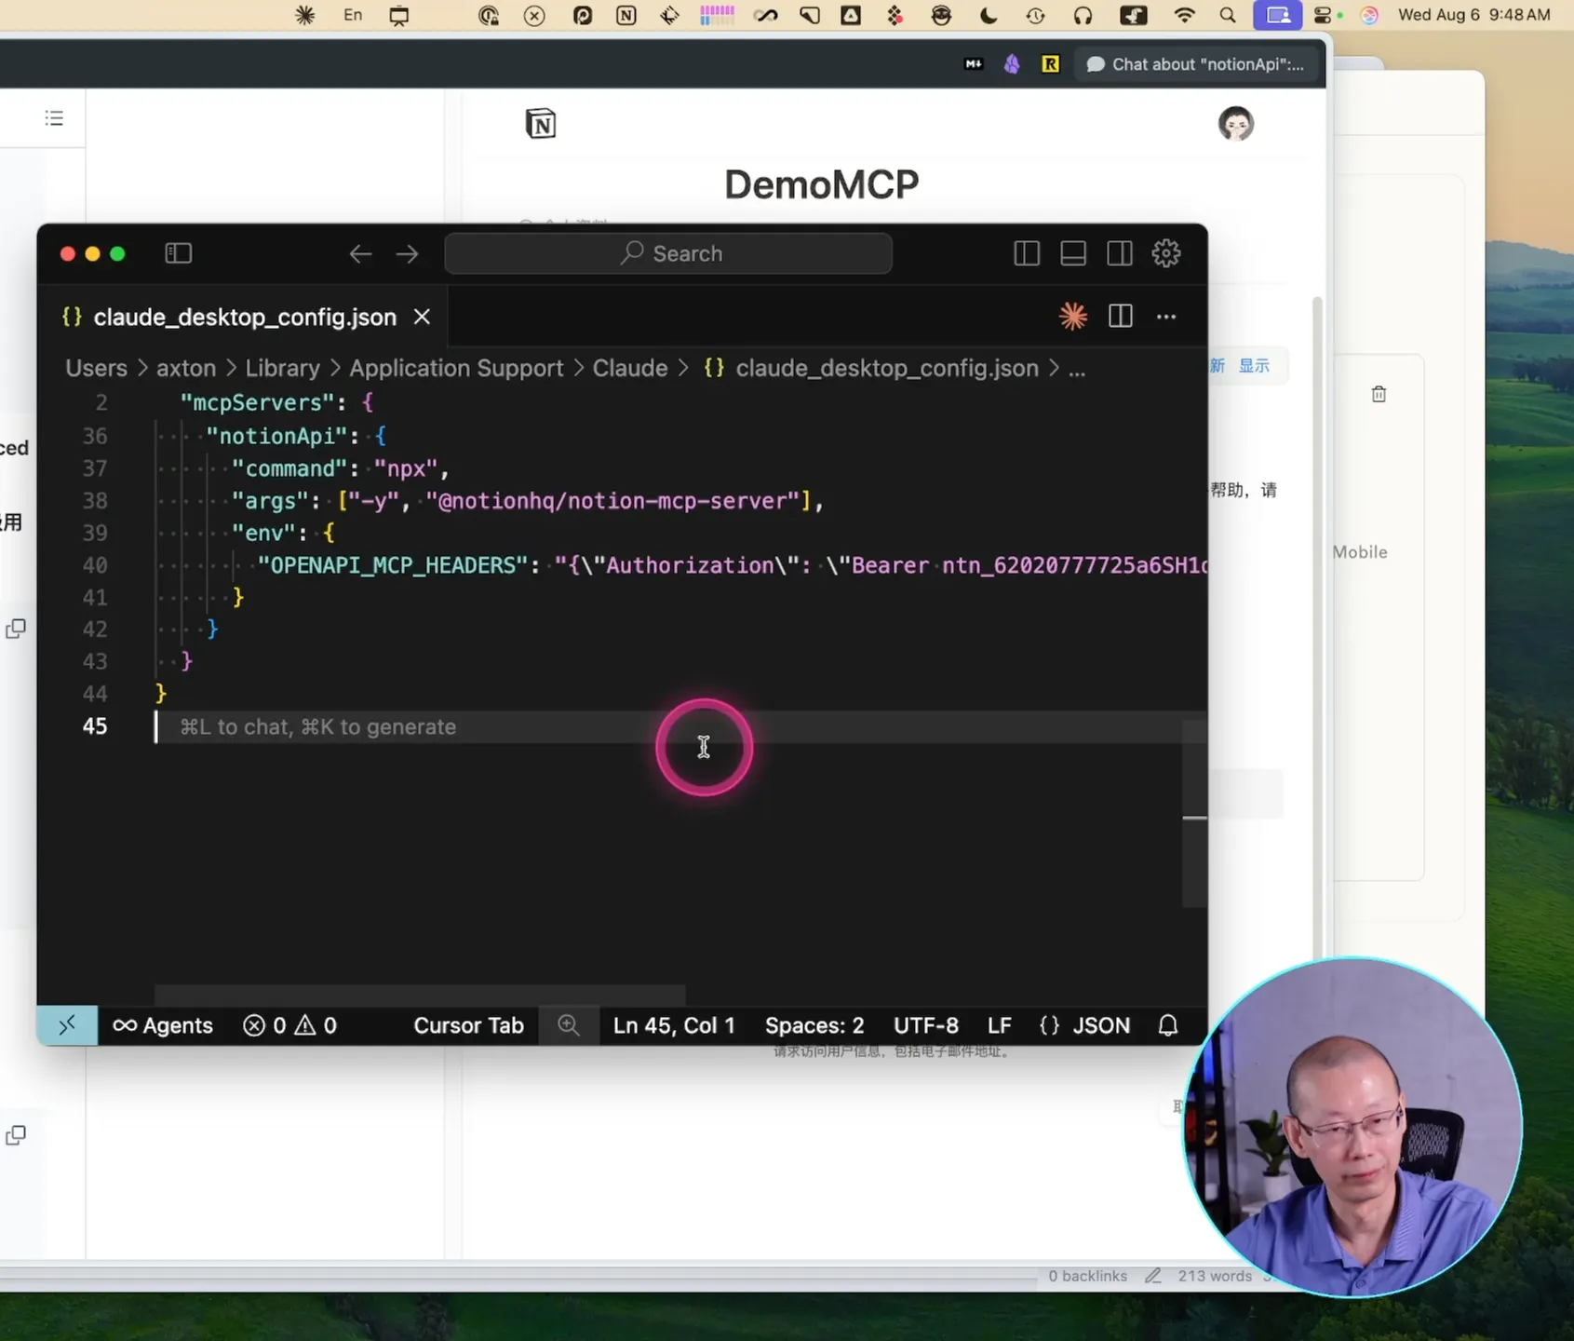Image resolution: width=1574 pixels, height=1341 pixels.
Task: Click the Cursor command Search field
Action: pos(668,253)
